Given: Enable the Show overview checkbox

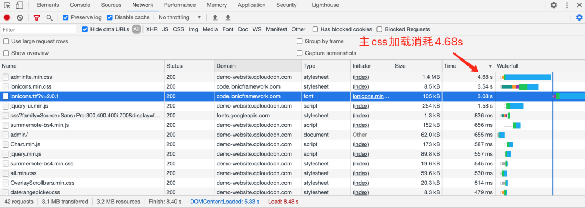Looking at the screenshot, I should 6,53.
